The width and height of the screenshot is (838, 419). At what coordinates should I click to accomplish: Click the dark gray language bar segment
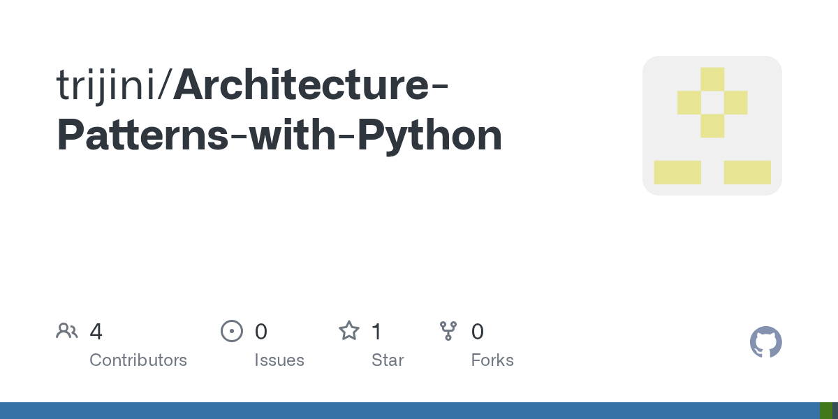click(835, 411)
